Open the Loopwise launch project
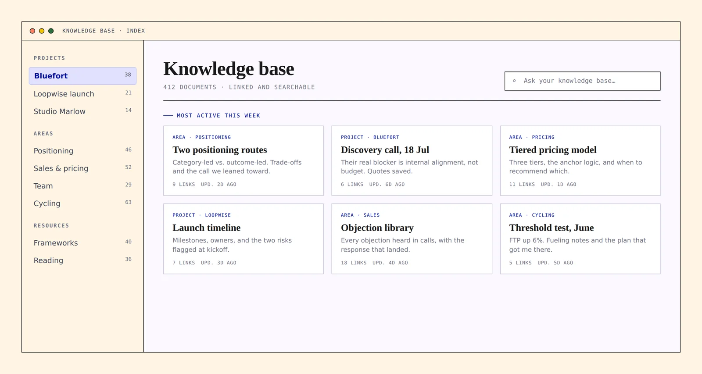The height and width of the screenshot is (374, 702). (x=82, y=94)
